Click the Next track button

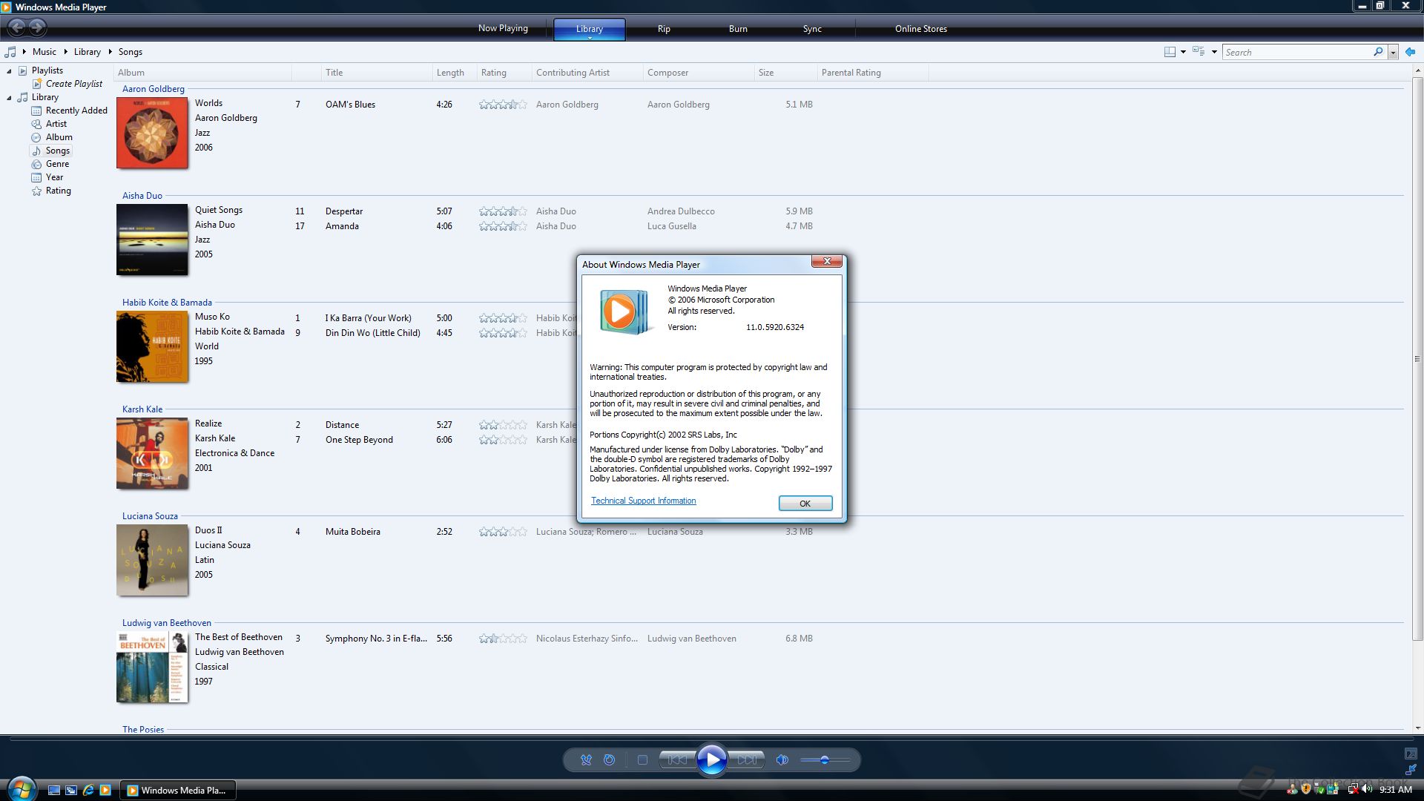tap(746, 759)
